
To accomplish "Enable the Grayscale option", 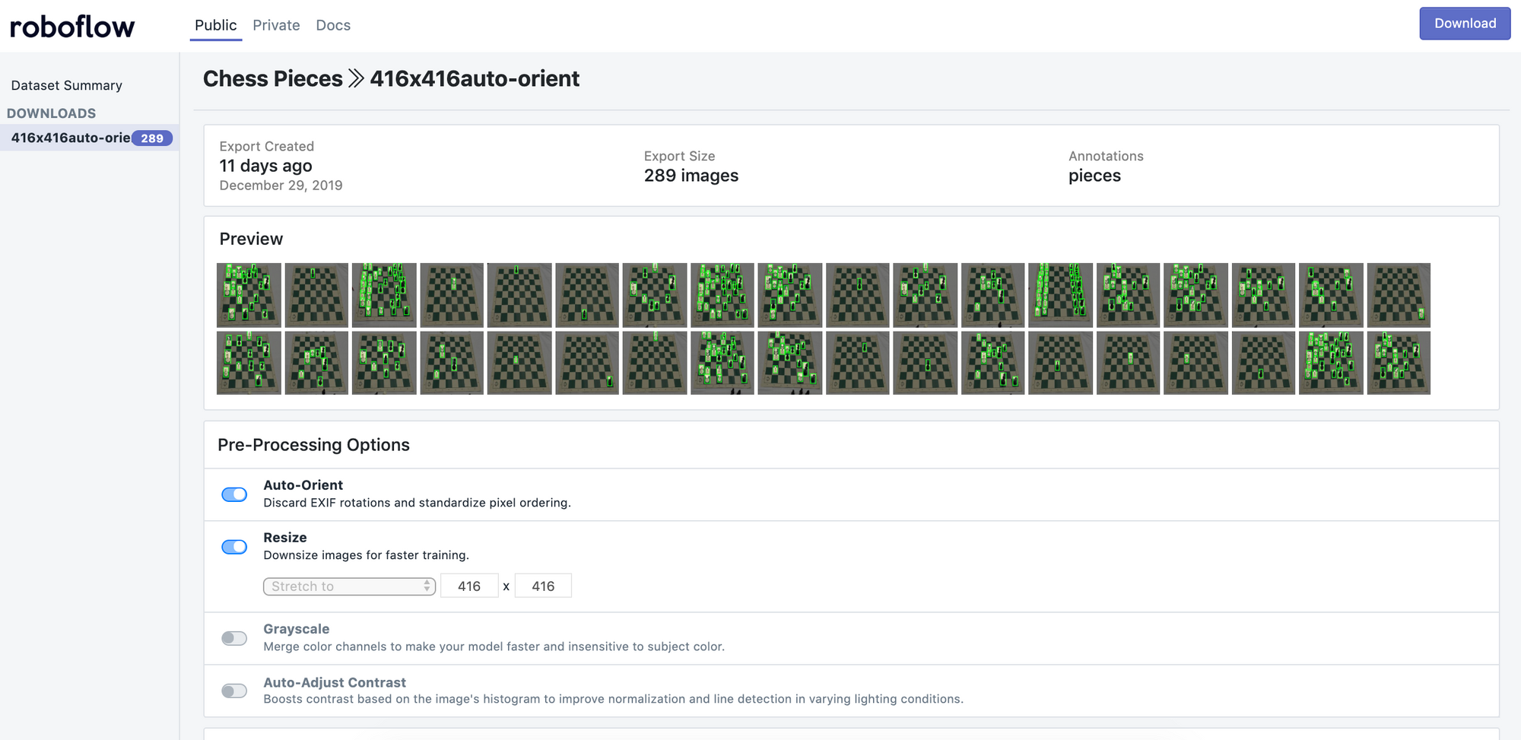I will (x=234, y=638).
